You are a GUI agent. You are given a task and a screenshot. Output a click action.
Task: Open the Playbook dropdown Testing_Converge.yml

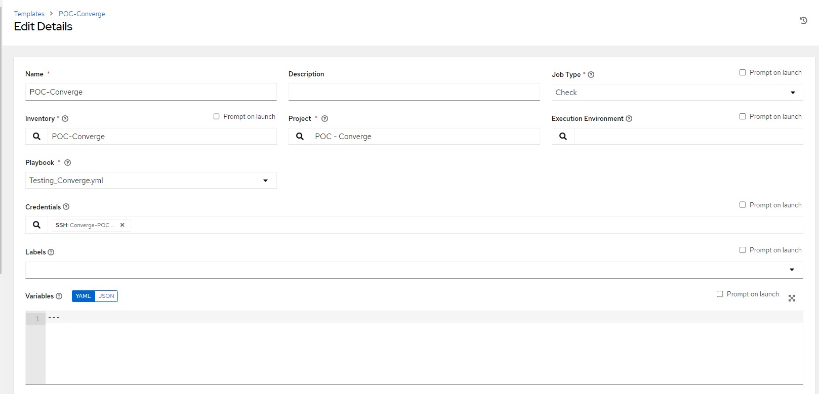point(151,181)
